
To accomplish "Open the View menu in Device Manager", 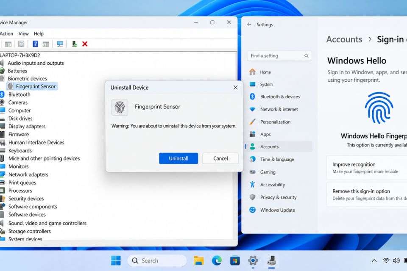I will point(23,33).
